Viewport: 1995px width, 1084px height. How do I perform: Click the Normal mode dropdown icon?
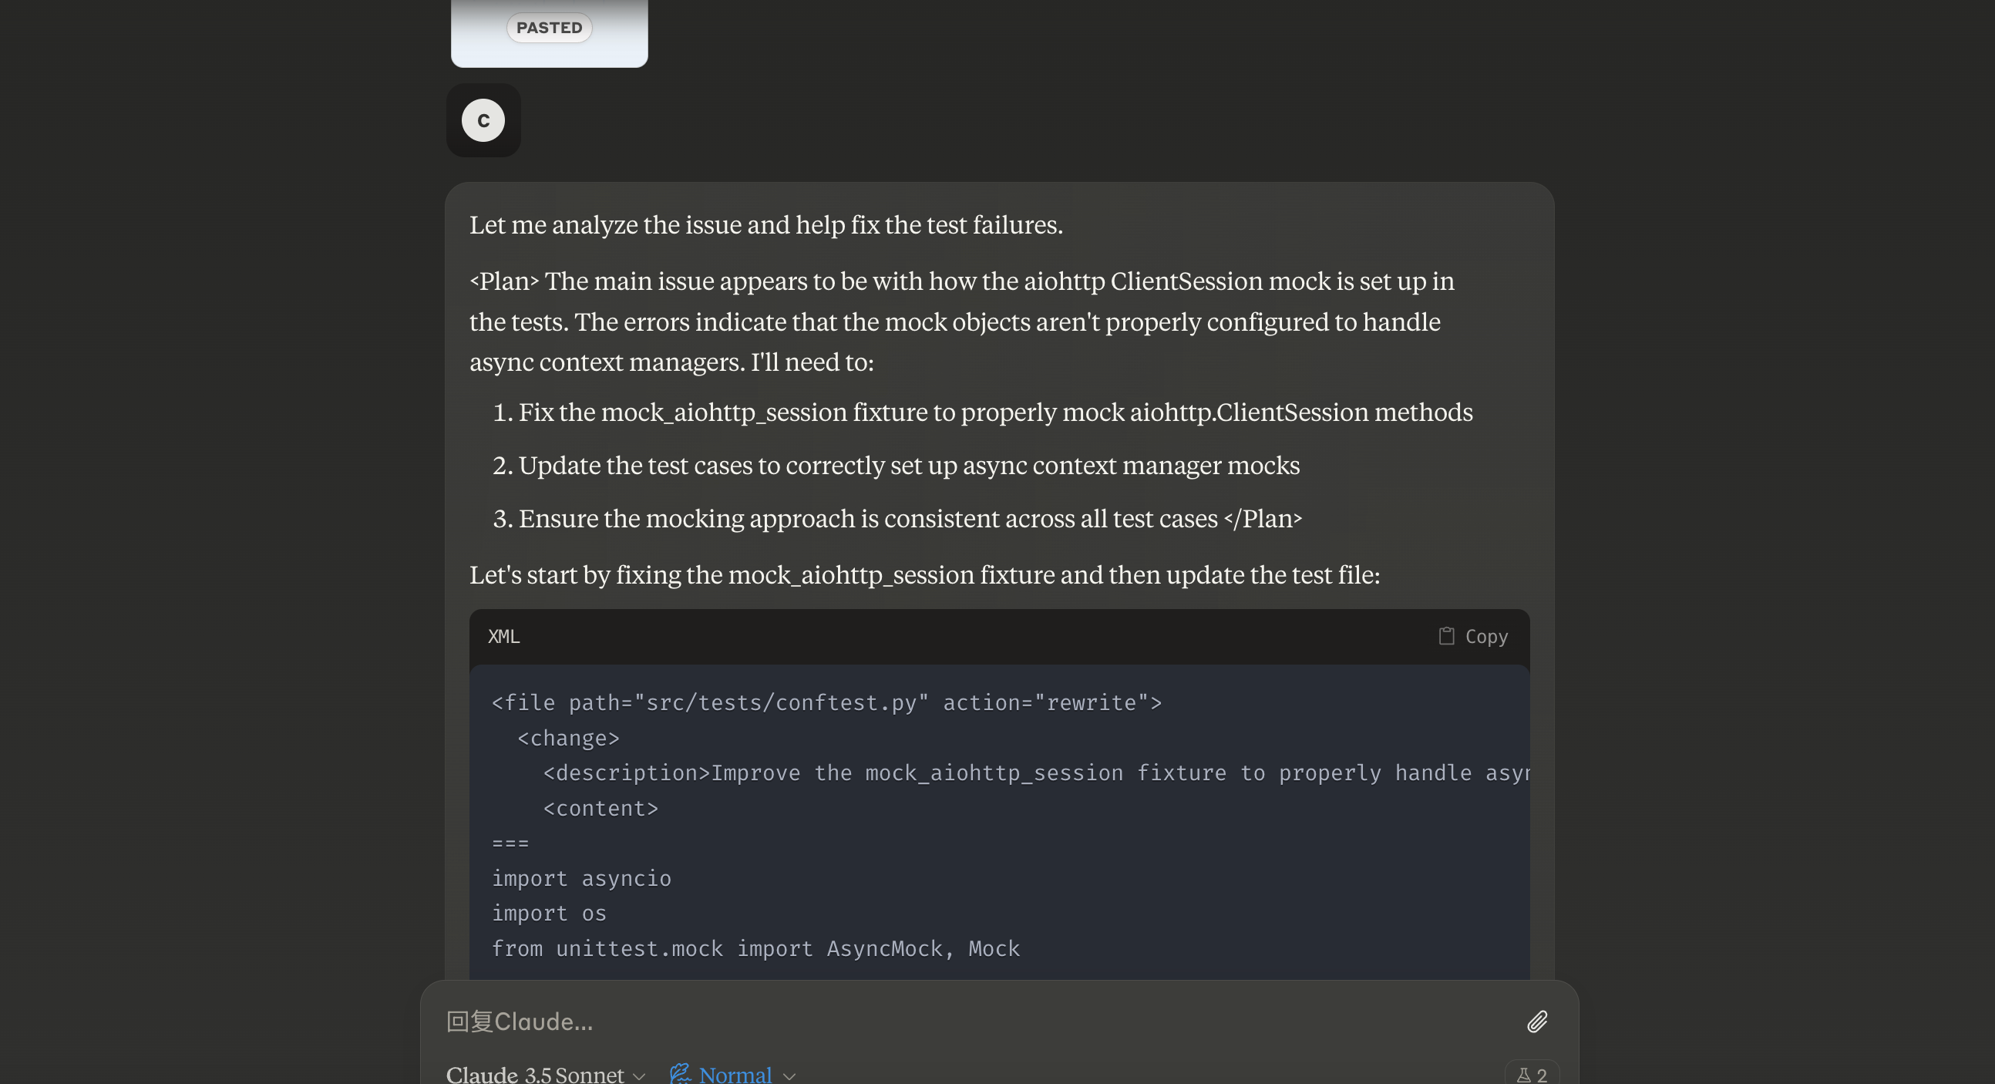pos(790,1075)
